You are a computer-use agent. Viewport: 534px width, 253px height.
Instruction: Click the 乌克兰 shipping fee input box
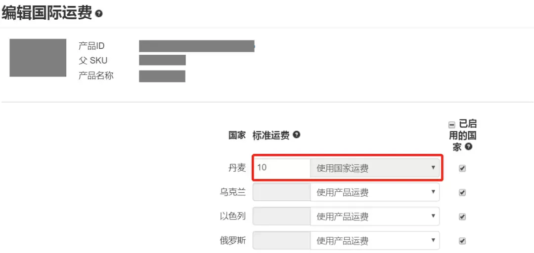282,192
